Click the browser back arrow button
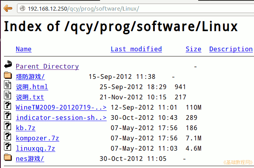The height and width of the screenshot is (168, 254). point(8,8)
